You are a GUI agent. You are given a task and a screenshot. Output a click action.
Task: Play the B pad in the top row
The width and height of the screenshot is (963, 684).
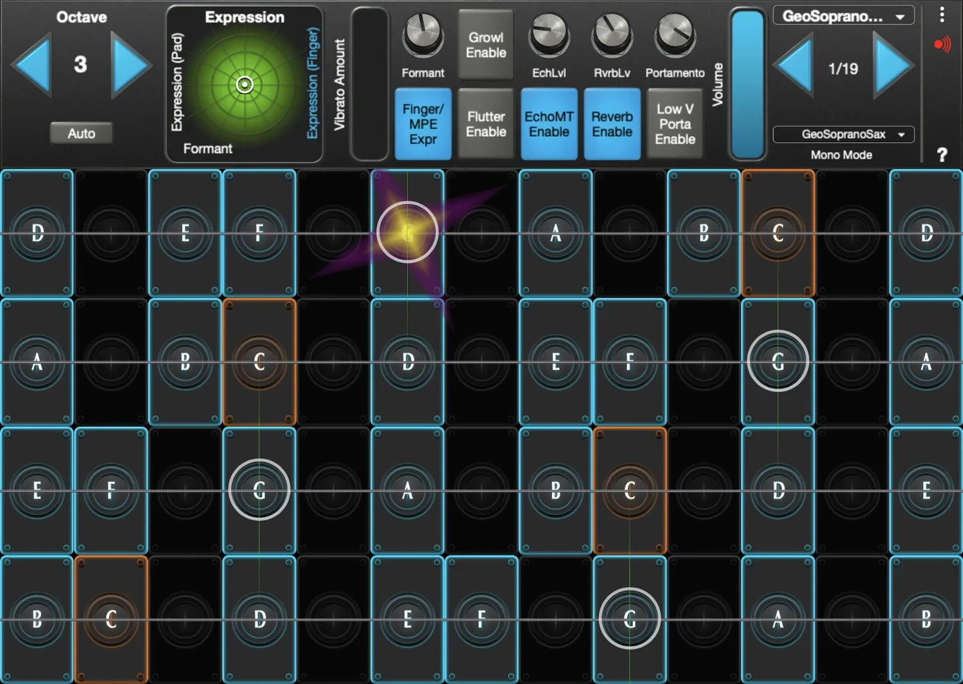[x=704, y=232]
